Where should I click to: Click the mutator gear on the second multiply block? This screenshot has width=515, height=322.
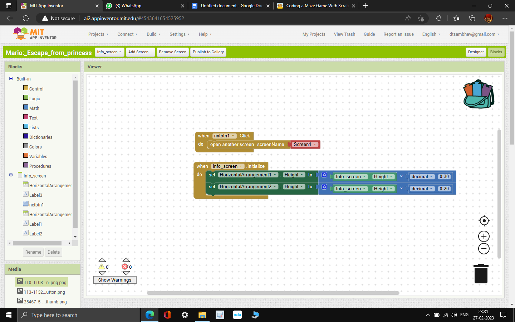coord(324,187)
